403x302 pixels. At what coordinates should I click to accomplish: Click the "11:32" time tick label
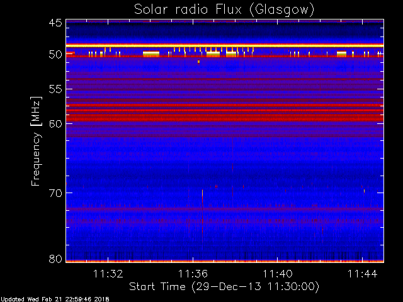[x=108, y=274]
